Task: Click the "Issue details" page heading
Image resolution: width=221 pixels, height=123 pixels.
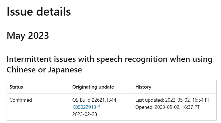Action: [x=39, y=11]
